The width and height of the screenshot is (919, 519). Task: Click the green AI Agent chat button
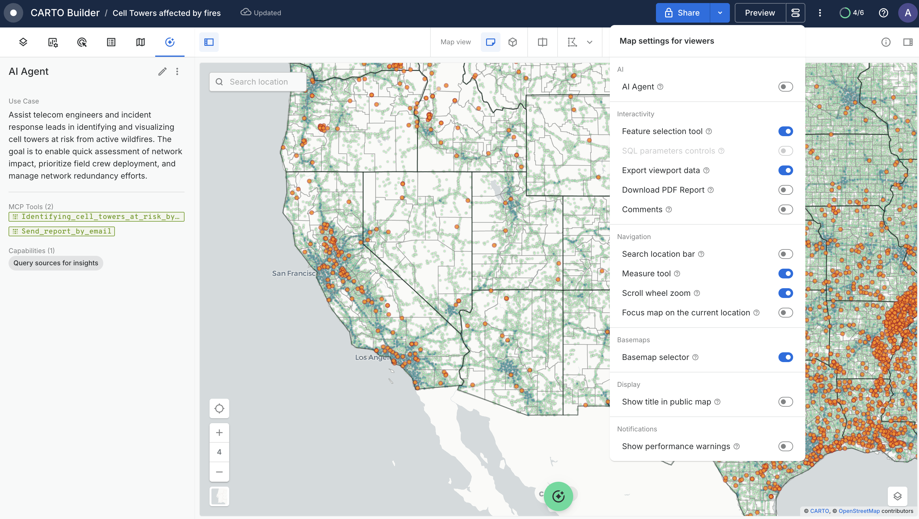558,496
